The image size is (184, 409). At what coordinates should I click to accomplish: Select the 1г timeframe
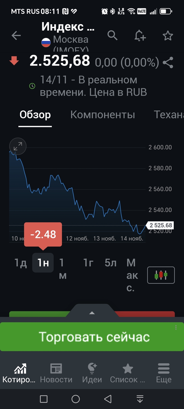pyautogui.click(x=88, y=263)
